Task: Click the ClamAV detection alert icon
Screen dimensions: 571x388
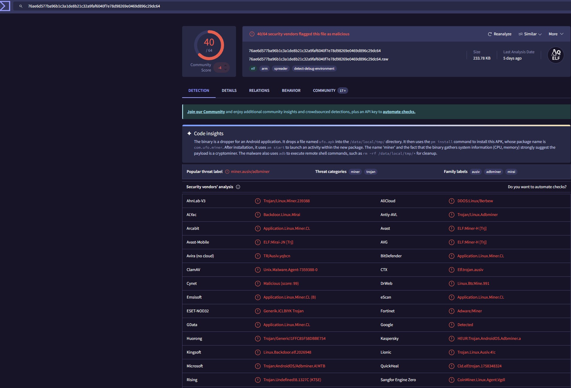Action: pyautogui.click(x=258, y=270)
